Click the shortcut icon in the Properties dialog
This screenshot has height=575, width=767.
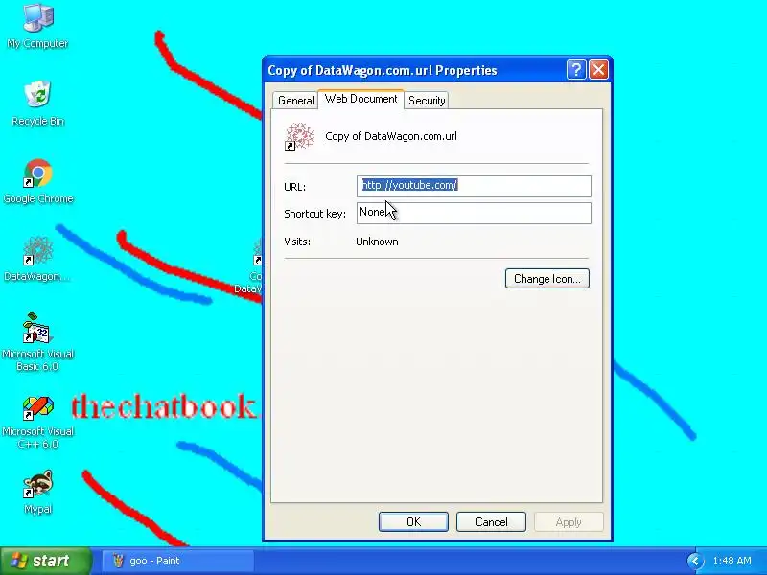click(x=299, y=136)
